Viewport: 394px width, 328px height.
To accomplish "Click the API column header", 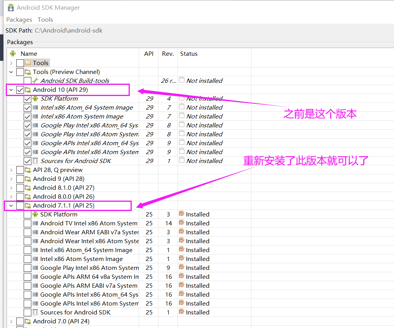I will [x=149, y=54].
